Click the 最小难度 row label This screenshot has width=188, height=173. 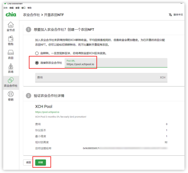[x=40, y=136]
